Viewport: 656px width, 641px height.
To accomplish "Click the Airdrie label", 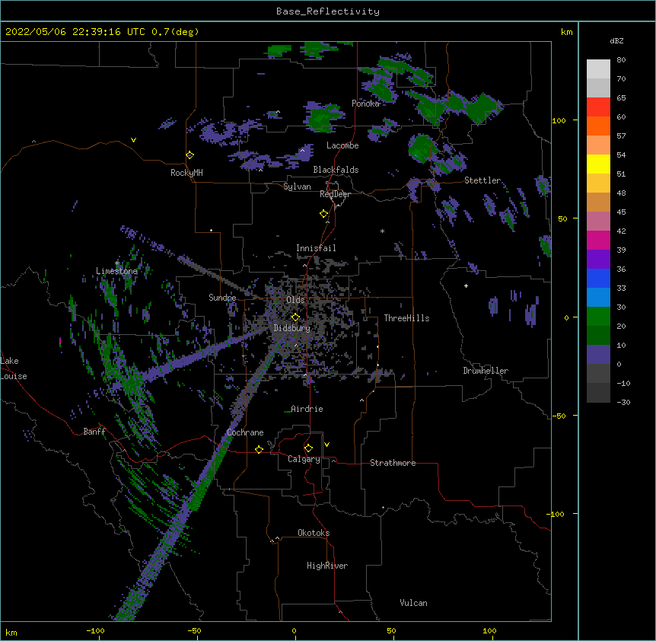I will [x=307, y=409].
